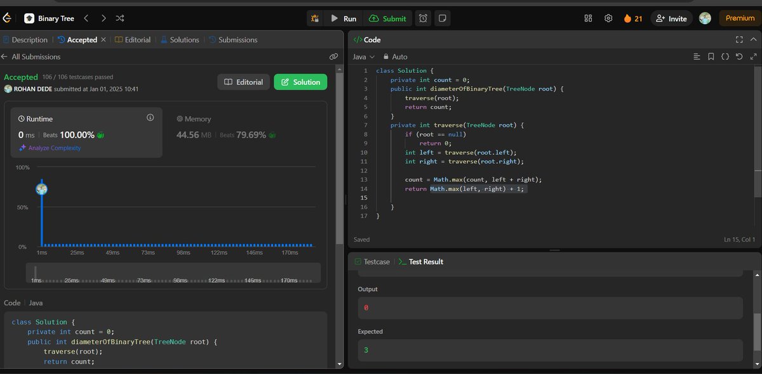Bookmark the code using the editor bookmark icon
The height and width of the screenshot is (374, 762).
point(711,56)
